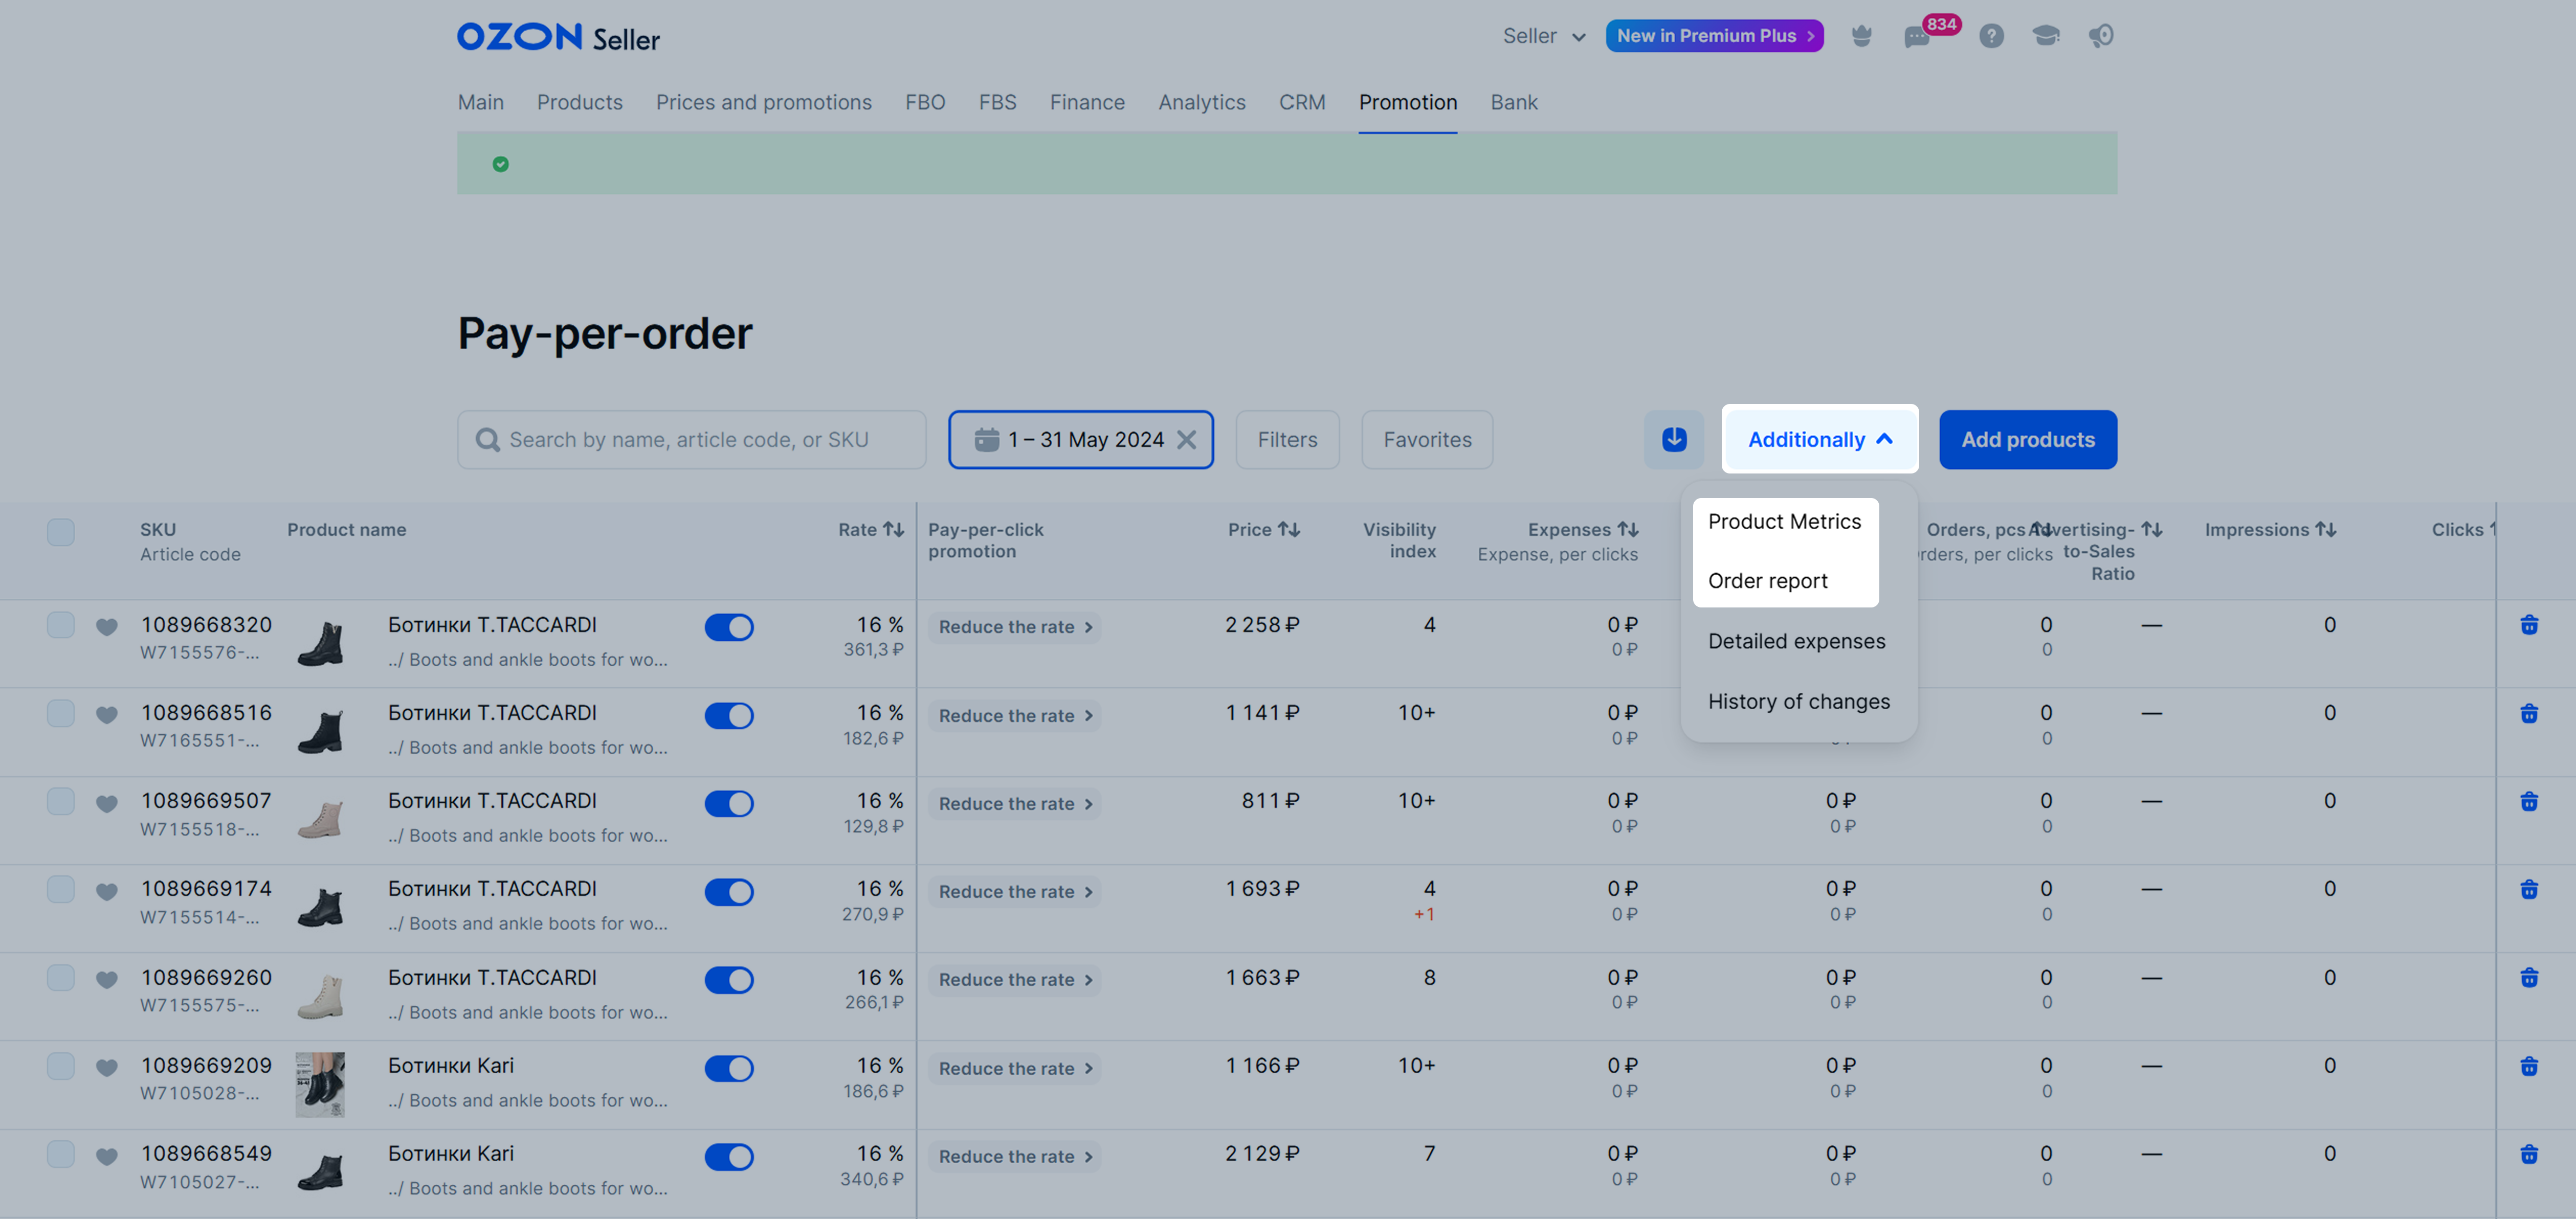Show Favorites products
The height and width of the screenshot is (1219, 2576).
(1427, 439)
